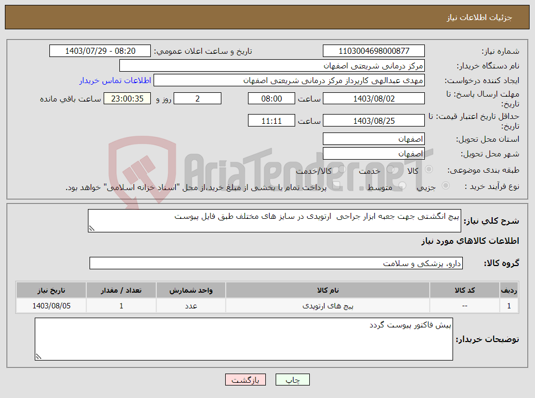Image resolution: width=535 pixels, height=398 pixels.
Task: Click the delivery city field اصفهان
Action: pos(374,153)
